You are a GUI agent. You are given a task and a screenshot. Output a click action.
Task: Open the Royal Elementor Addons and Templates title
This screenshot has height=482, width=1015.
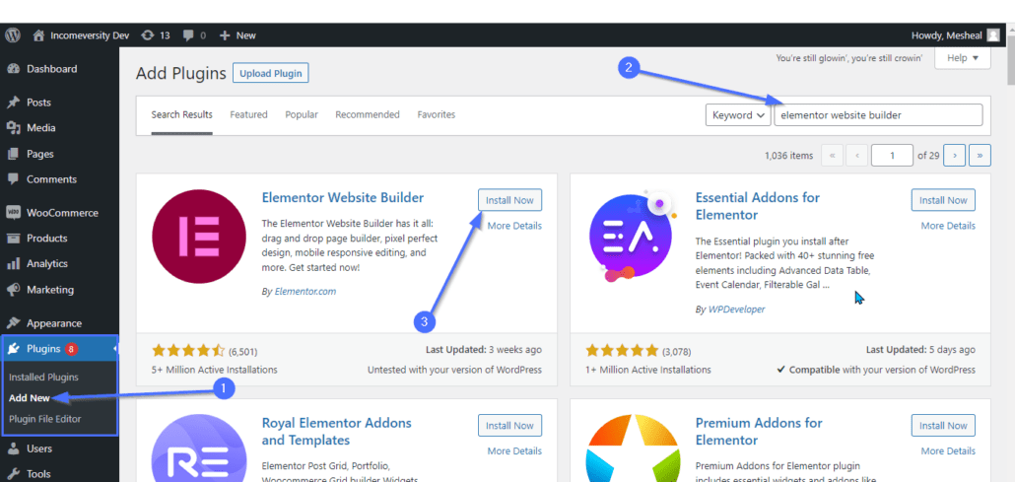pyautogui.click(x=337, y=432)
